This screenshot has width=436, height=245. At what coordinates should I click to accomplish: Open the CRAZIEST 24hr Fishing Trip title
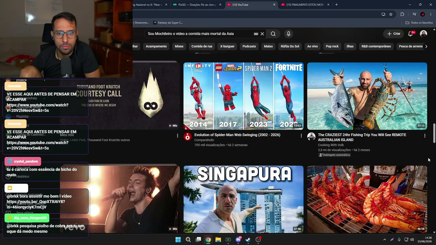(x=362, y=137)
